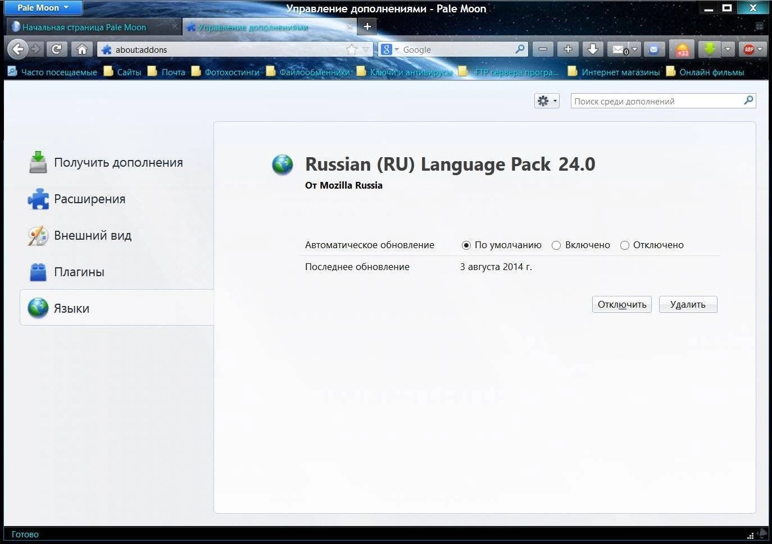
Task: Open the Сайты bookmarks folder
Action: 122,72
